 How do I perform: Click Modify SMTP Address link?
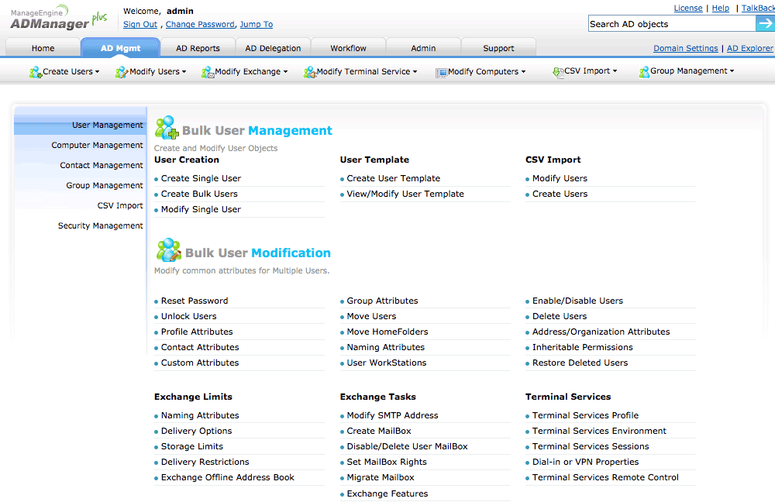(x=392, y=415)
